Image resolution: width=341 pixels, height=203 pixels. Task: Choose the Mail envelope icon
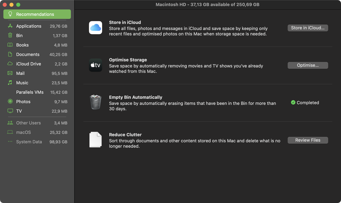coord(10,73)
